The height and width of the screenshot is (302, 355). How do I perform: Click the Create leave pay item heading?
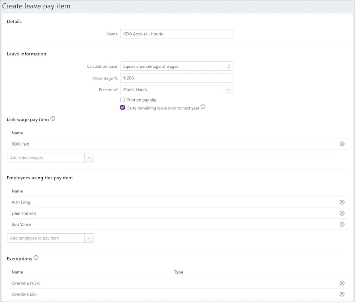(36, 6)
